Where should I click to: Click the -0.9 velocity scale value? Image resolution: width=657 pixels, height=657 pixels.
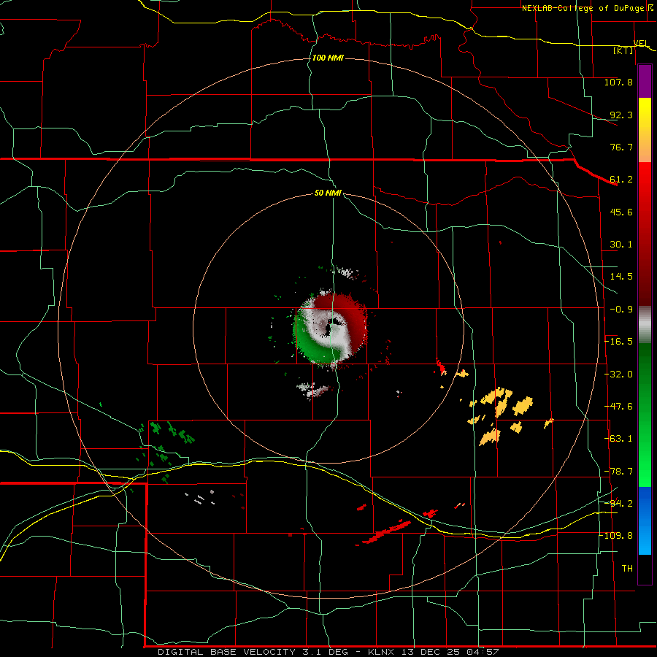click(x=621, y=310)
